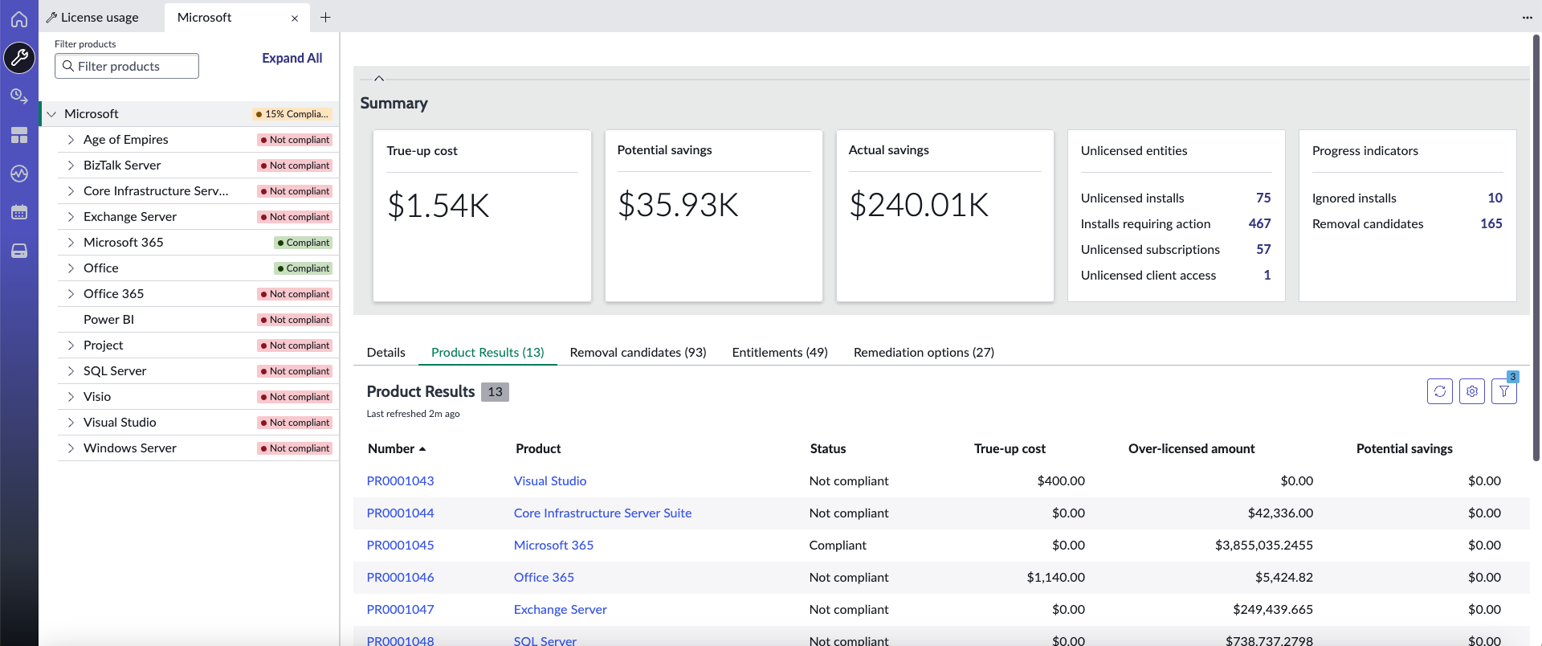Open the dashboard tiles icon in sidebar
Screen dimensions: 1542x646
19,135
